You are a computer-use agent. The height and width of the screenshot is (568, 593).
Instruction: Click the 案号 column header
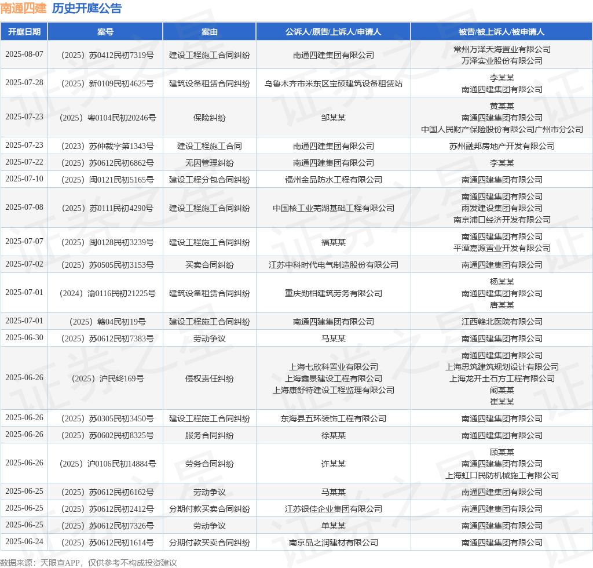click(x=105, y=32)
